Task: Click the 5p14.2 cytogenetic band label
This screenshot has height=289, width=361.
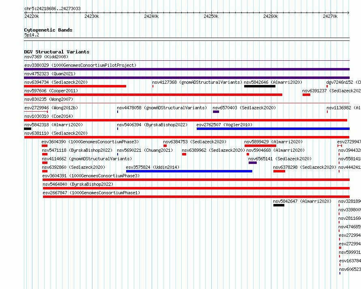Action: pyautogui.click(x=32, y=35)
